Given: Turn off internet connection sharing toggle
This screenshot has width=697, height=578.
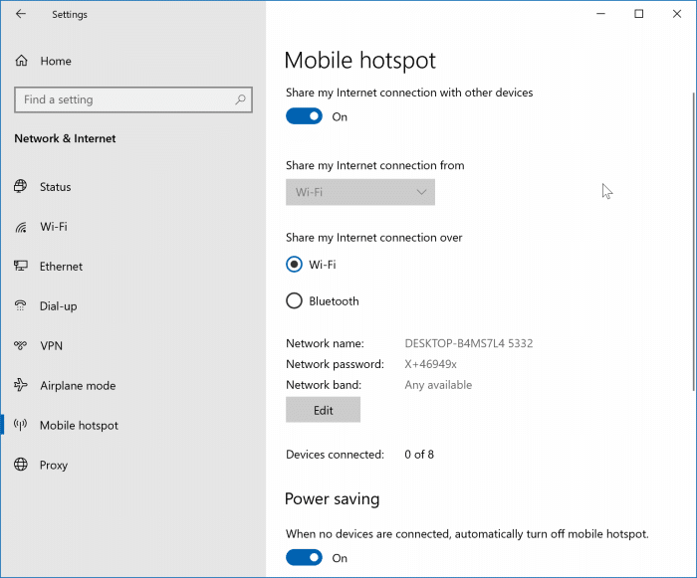Looking at the screenshot, I should pyautogui.click(x=304, y=116).
